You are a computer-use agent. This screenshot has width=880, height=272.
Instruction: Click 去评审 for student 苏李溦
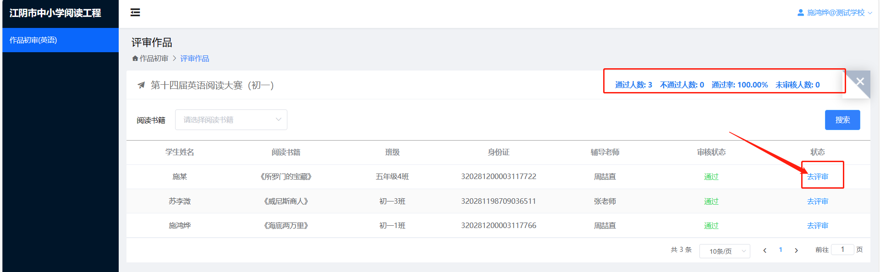coord(817,201)
